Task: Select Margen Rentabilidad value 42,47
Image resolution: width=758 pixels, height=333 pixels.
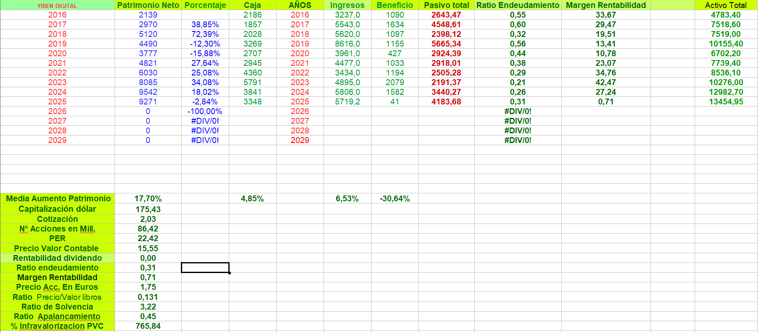Action: (x=606, y=83)
